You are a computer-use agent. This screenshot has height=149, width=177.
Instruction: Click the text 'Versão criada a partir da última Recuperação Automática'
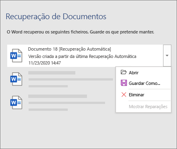(82, 56)
